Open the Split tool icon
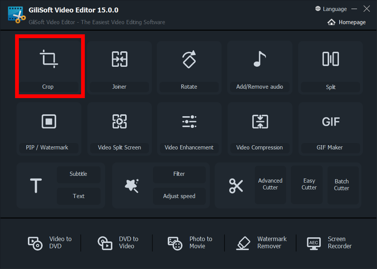 pyautogui.click(x=331, y=59)
